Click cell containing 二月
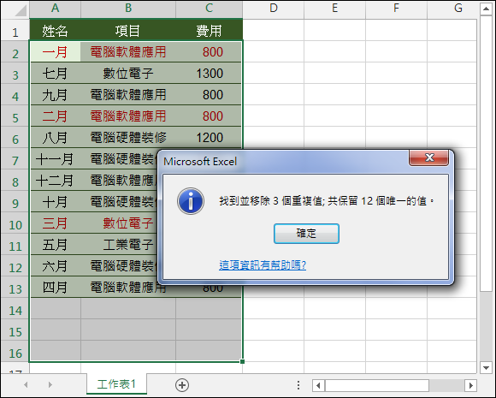 [55, 116]
